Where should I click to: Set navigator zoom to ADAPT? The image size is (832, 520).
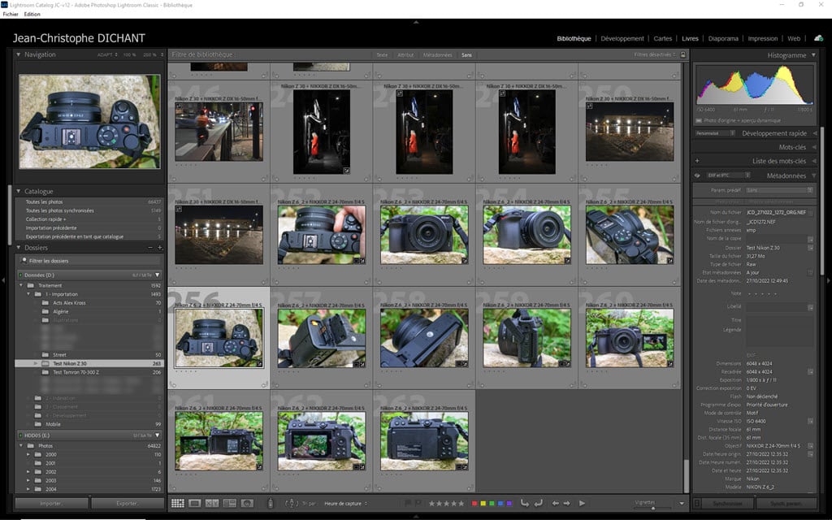pos(106,54)
